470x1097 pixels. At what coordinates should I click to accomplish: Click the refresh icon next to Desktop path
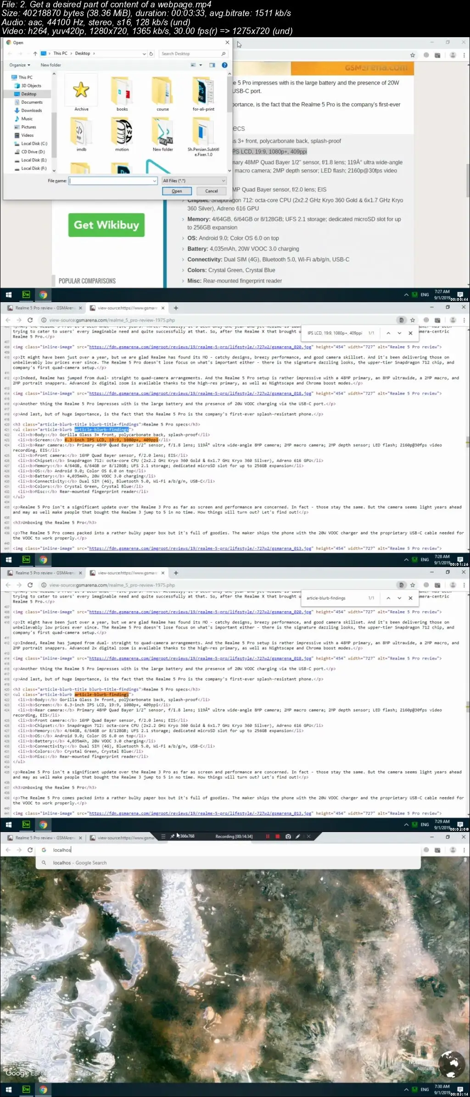point(151,54)
